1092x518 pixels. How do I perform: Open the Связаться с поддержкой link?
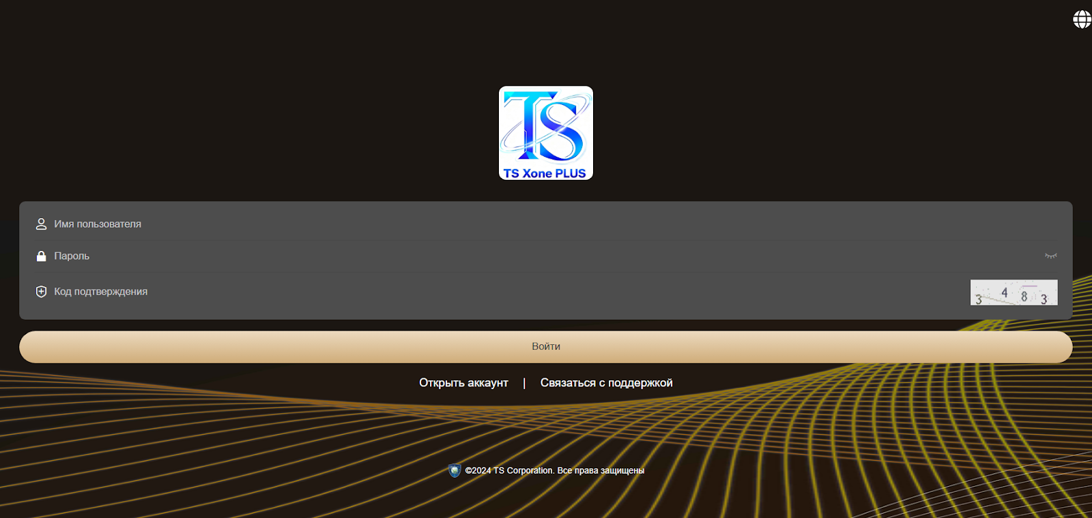click(x=607, y=383)
